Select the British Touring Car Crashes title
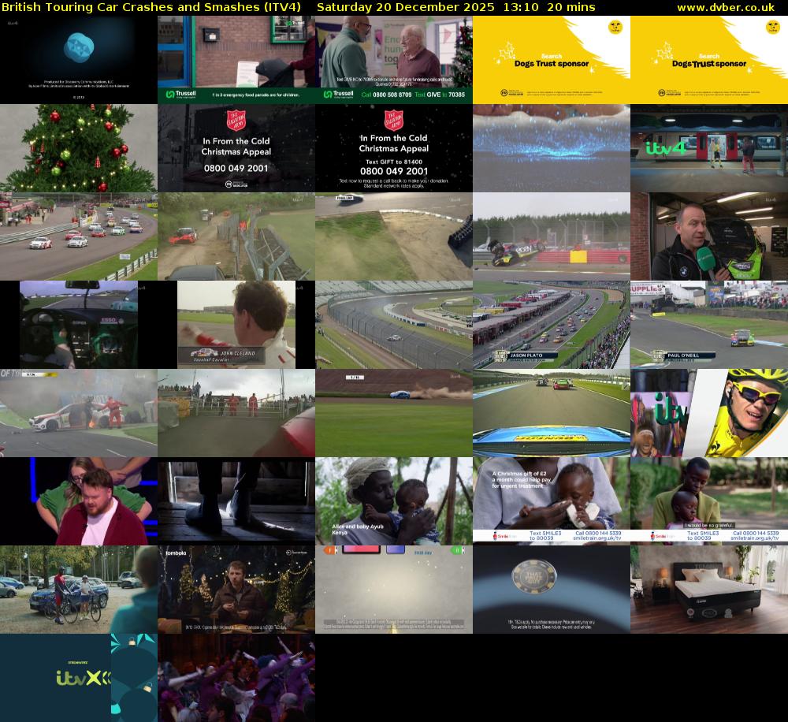The image size is (788, 722). pyautogui.click(x=150, y=7)
